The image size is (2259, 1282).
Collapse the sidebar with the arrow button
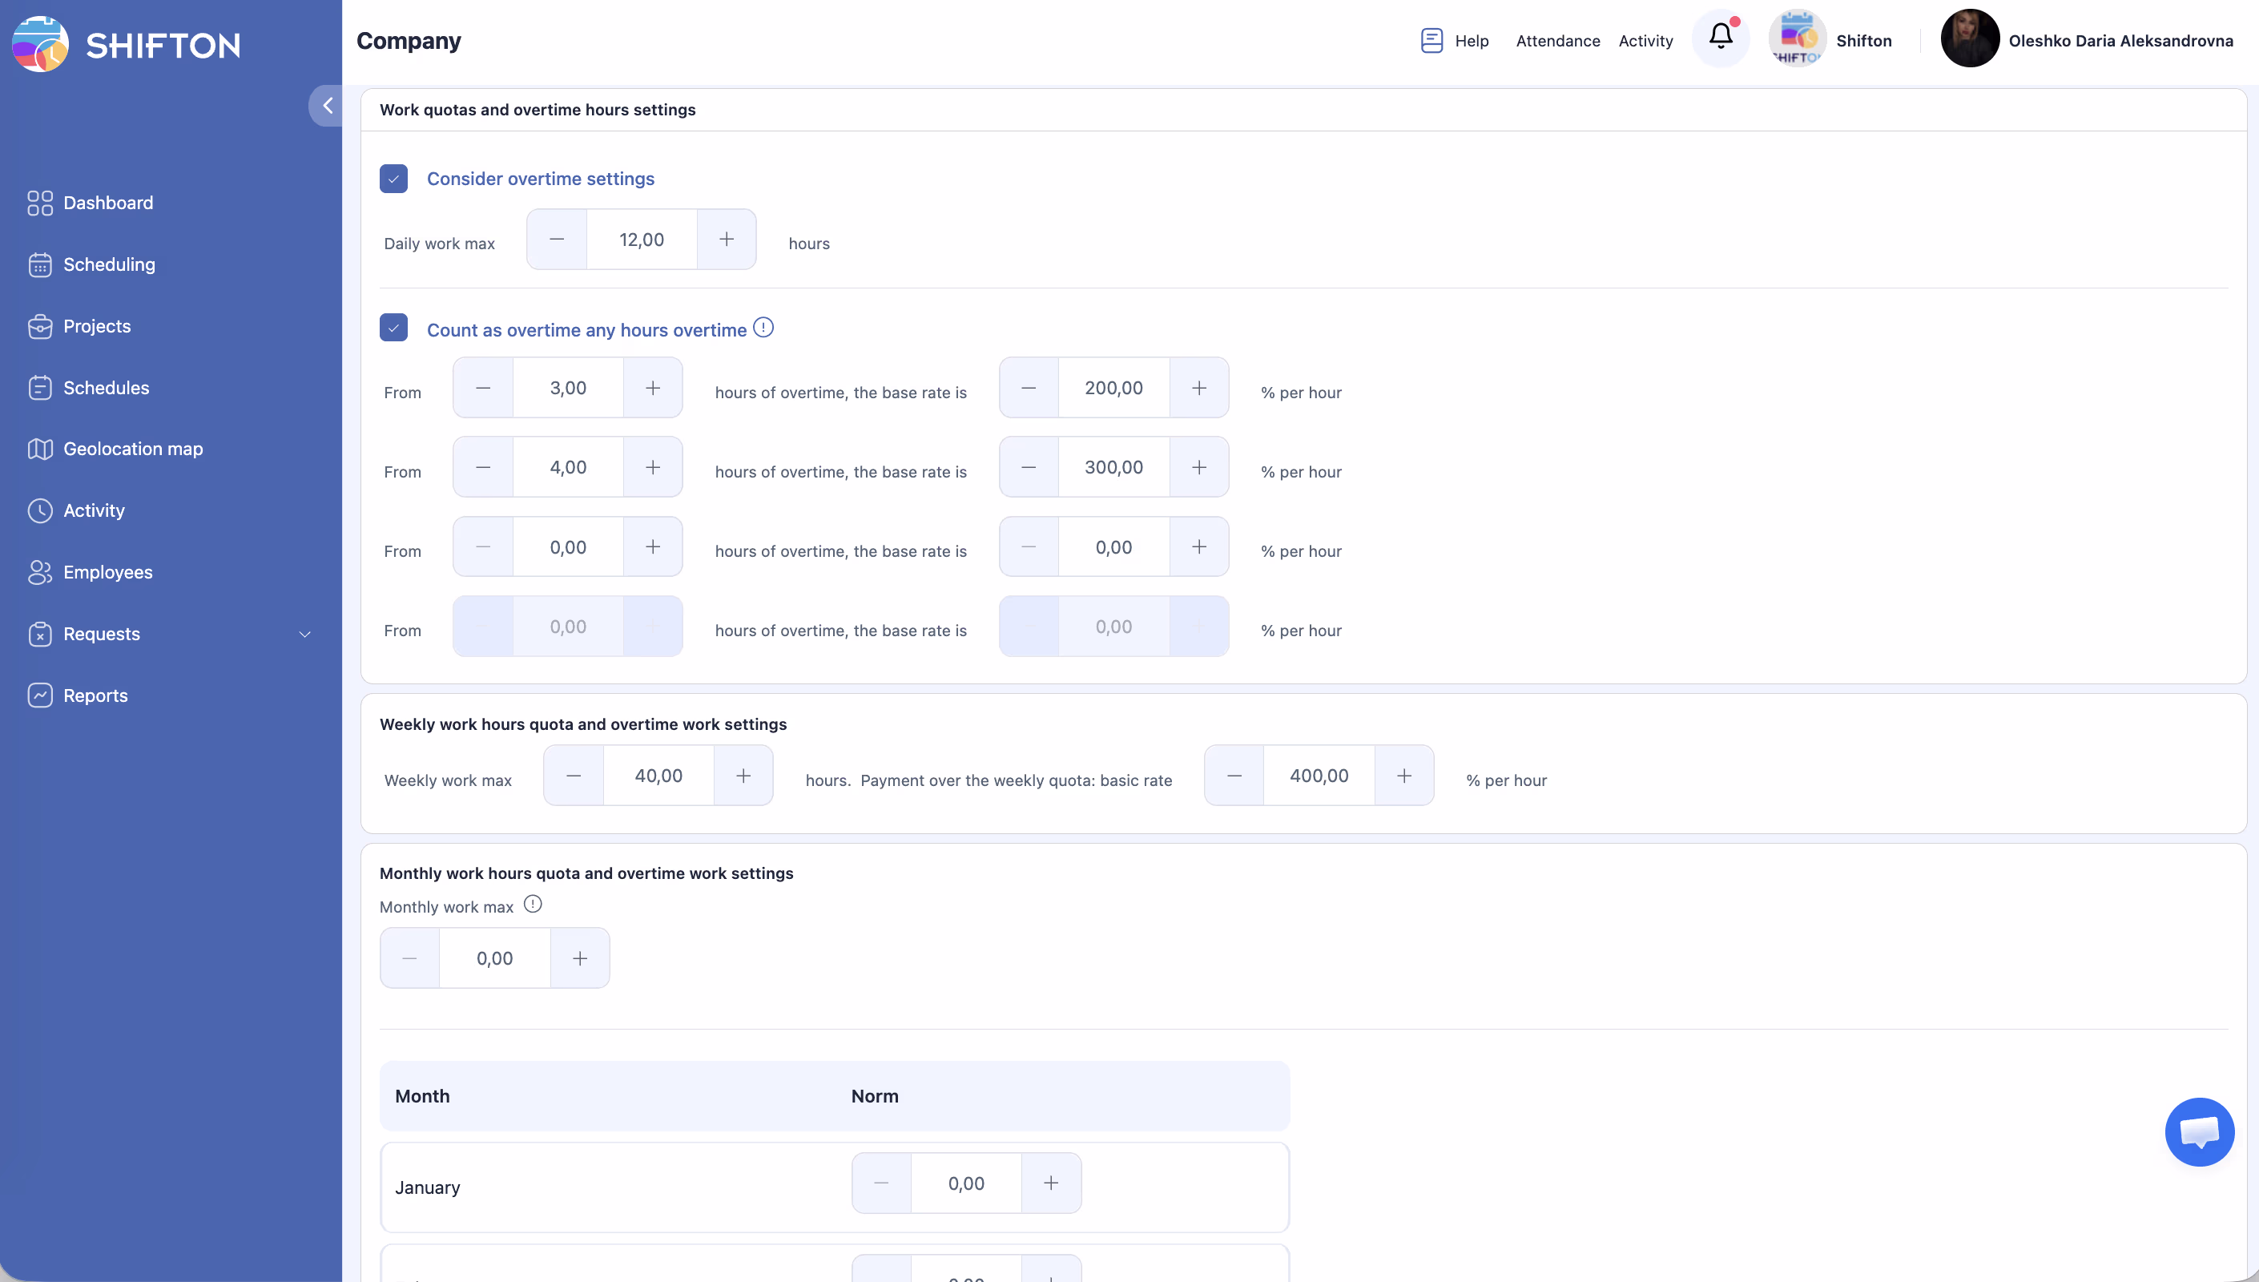[x=327, y=106]
